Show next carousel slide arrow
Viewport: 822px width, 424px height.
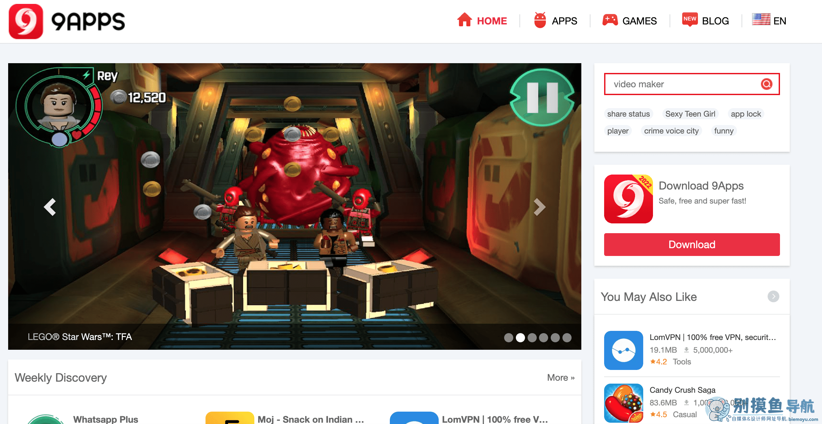539,207
